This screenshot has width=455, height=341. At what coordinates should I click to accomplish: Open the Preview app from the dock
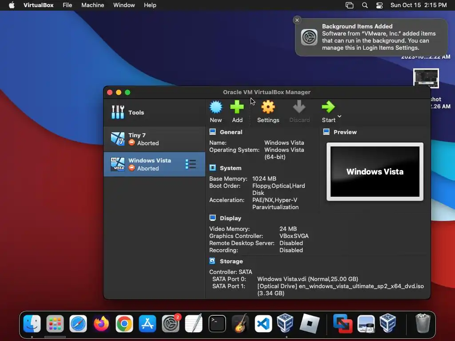coord(366,323)
